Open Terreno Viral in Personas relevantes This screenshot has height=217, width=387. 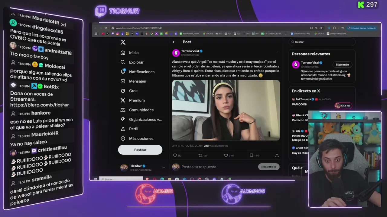(310, 63)
